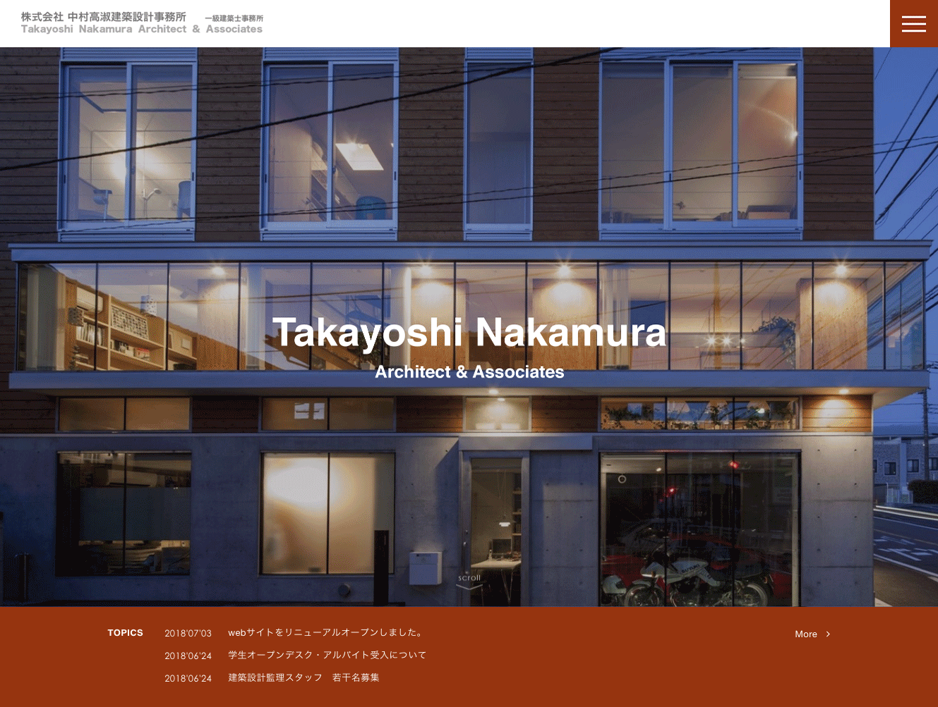This screenshot has width=938, height=707.
Task: Open the More topics link
Action: tap(812, 634)
